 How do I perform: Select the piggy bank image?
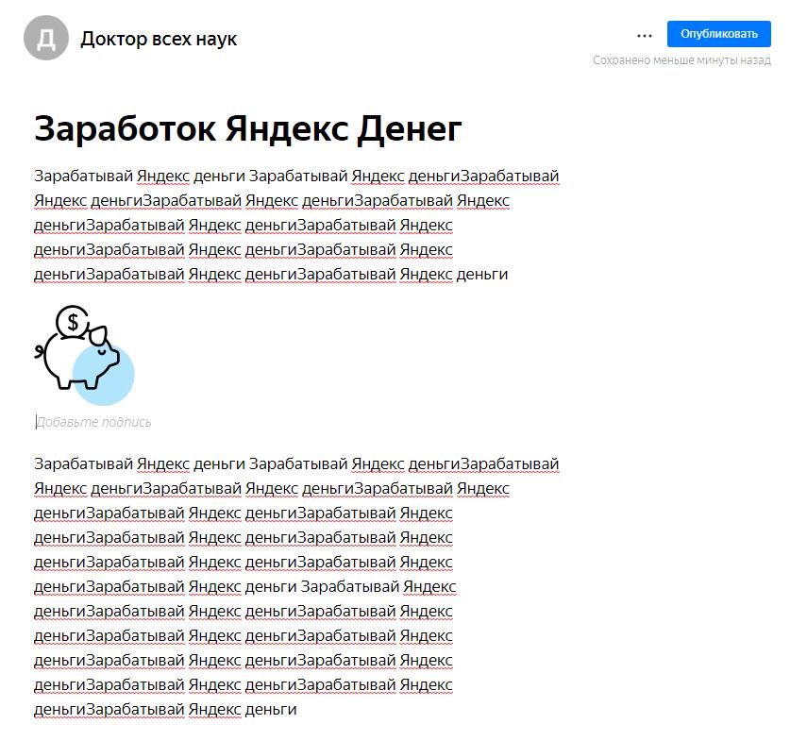pyautogui.click(x=84, y=356)
